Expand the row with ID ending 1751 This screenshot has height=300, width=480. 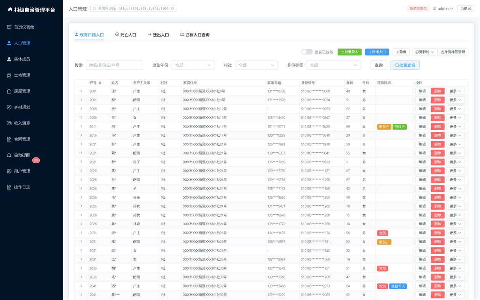pos(81,268)
